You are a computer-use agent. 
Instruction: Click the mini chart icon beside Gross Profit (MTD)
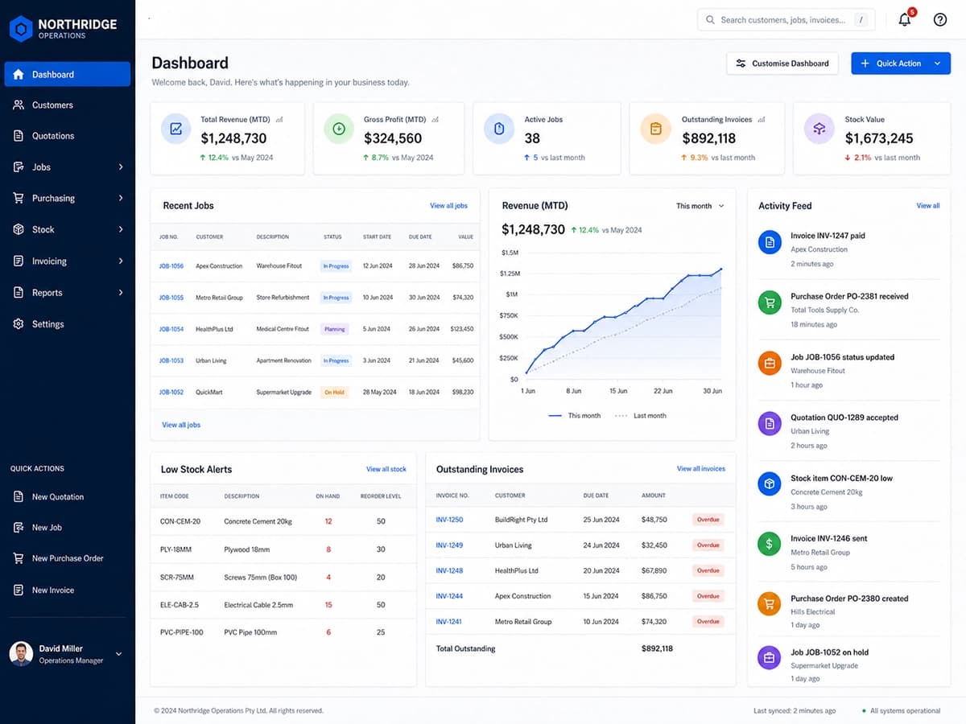pyautogui.click(x=436, y=119)
